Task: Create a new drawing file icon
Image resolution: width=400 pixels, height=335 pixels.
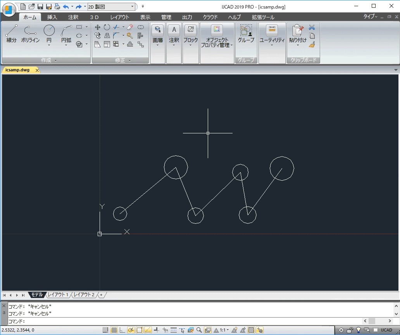Action: tap(23, 6)
